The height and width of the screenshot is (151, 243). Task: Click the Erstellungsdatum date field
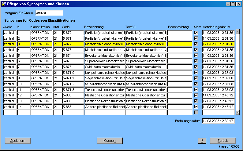[x=218, y=121]
